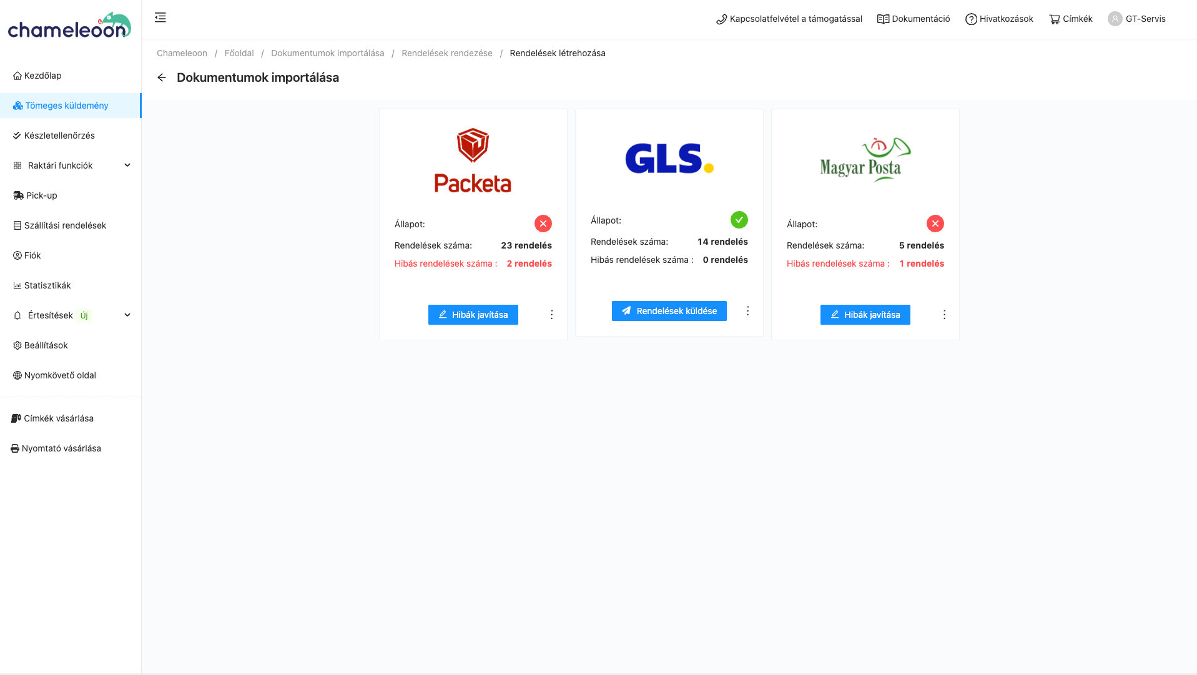Click the GT-Servis user avatar

(x=1115, y=19)
